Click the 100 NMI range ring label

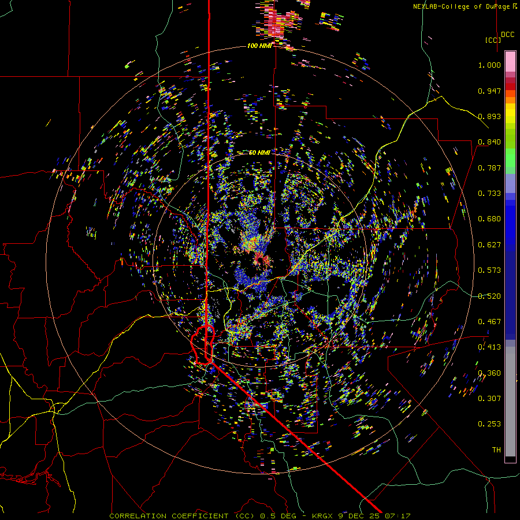click(x=259, y=46)
